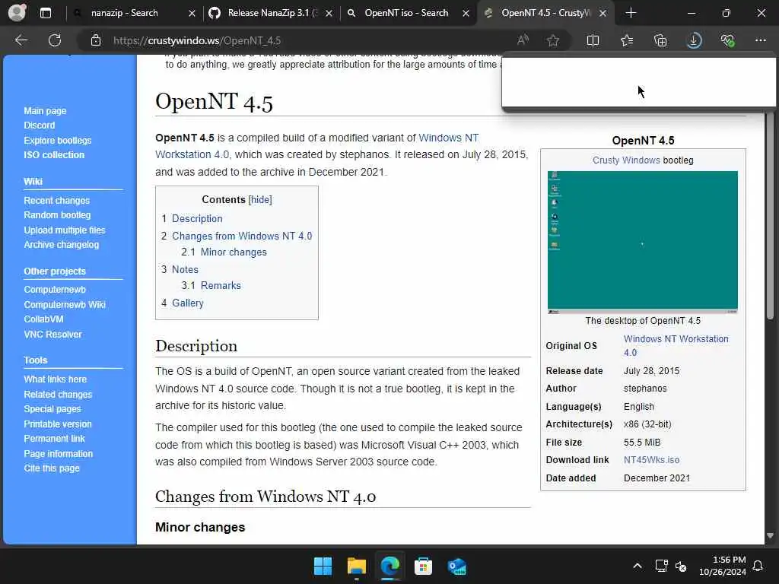Image resolution: width=779 pixels, height=584 pixels.
Task: Click the page scrollbar down arrow
Action: coord(770,536)
